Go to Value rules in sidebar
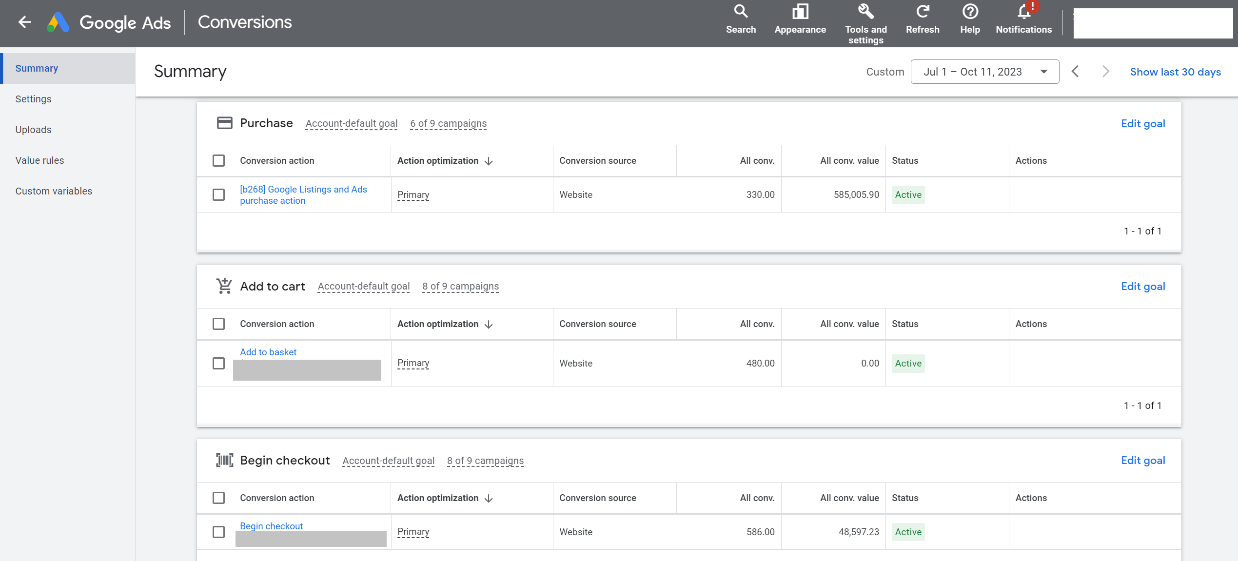The height and width of the screenshot is (561, 1238). 39,160
